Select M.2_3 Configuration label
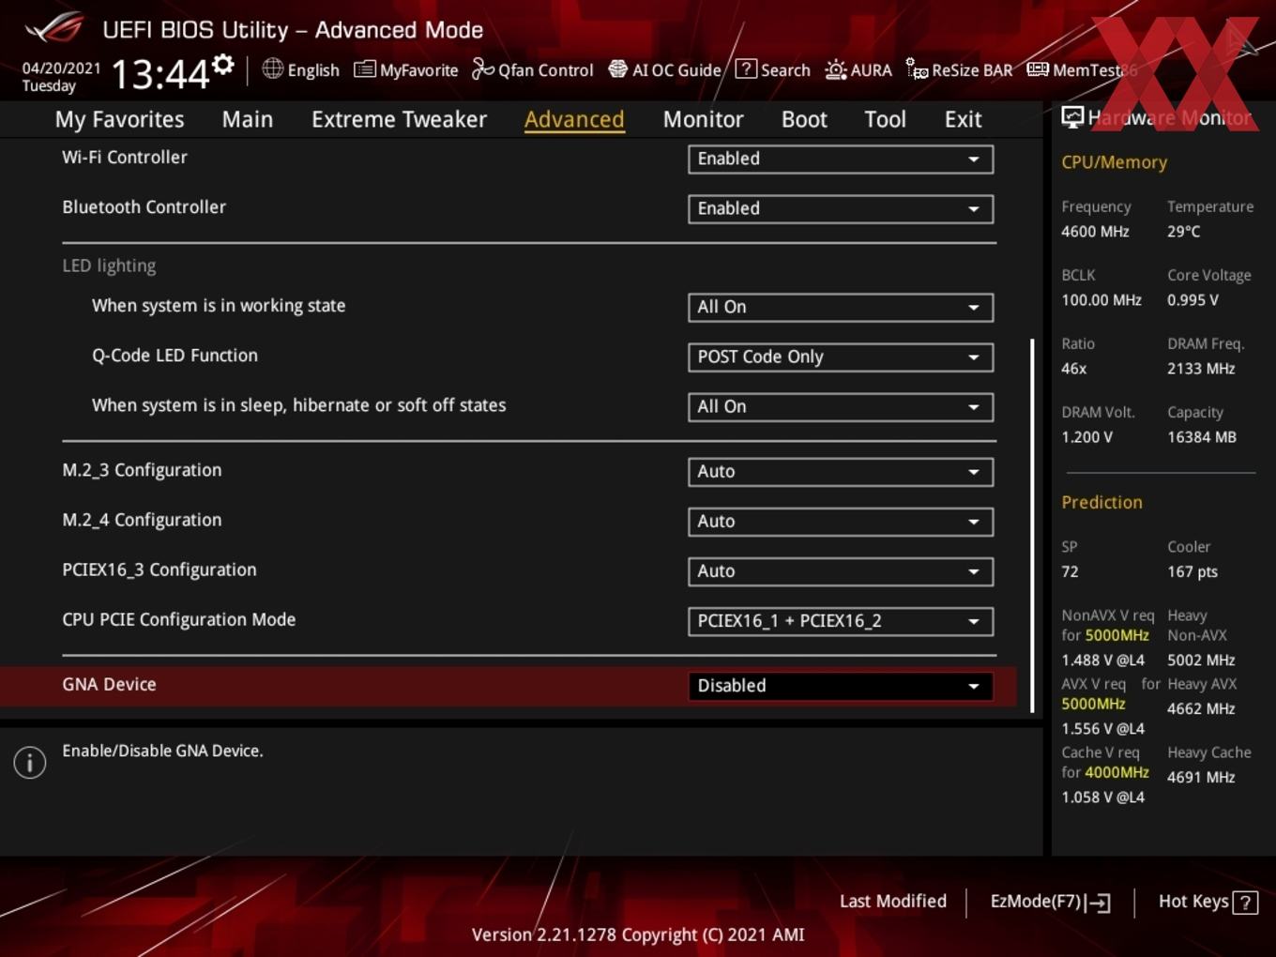 142,470
